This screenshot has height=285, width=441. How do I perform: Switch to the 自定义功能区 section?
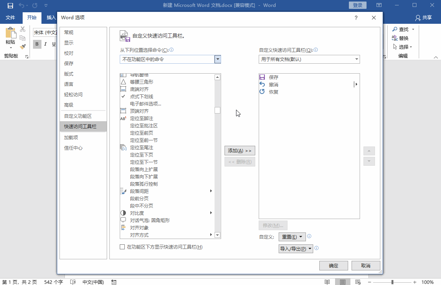tap(78, 115)
